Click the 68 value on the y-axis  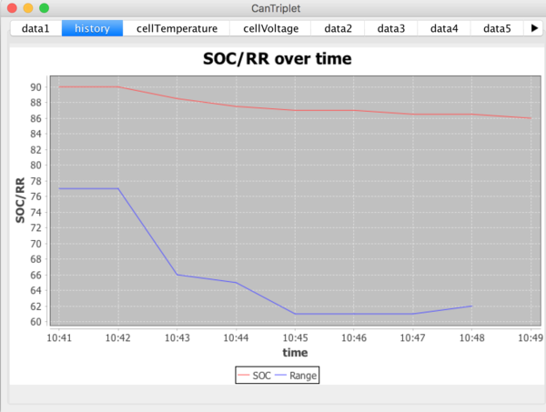point(35,259)
